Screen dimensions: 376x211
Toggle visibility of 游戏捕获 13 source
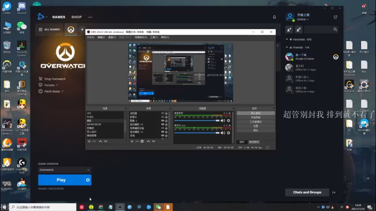tap(163, 132)
